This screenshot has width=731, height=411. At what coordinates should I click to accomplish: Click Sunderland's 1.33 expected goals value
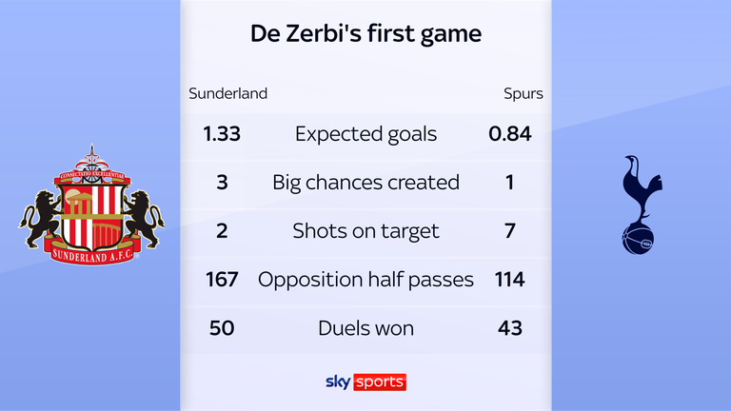[222, 133]
